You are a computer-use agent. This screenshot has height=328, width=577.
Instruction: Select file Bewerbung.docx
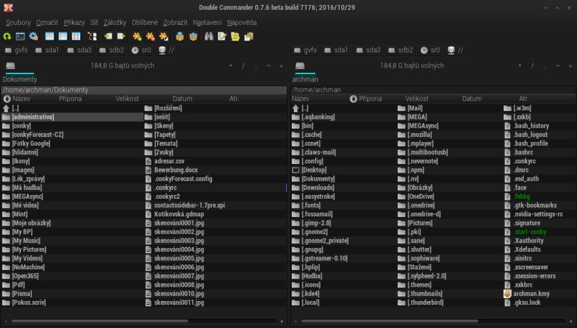(x=215, y=170)
